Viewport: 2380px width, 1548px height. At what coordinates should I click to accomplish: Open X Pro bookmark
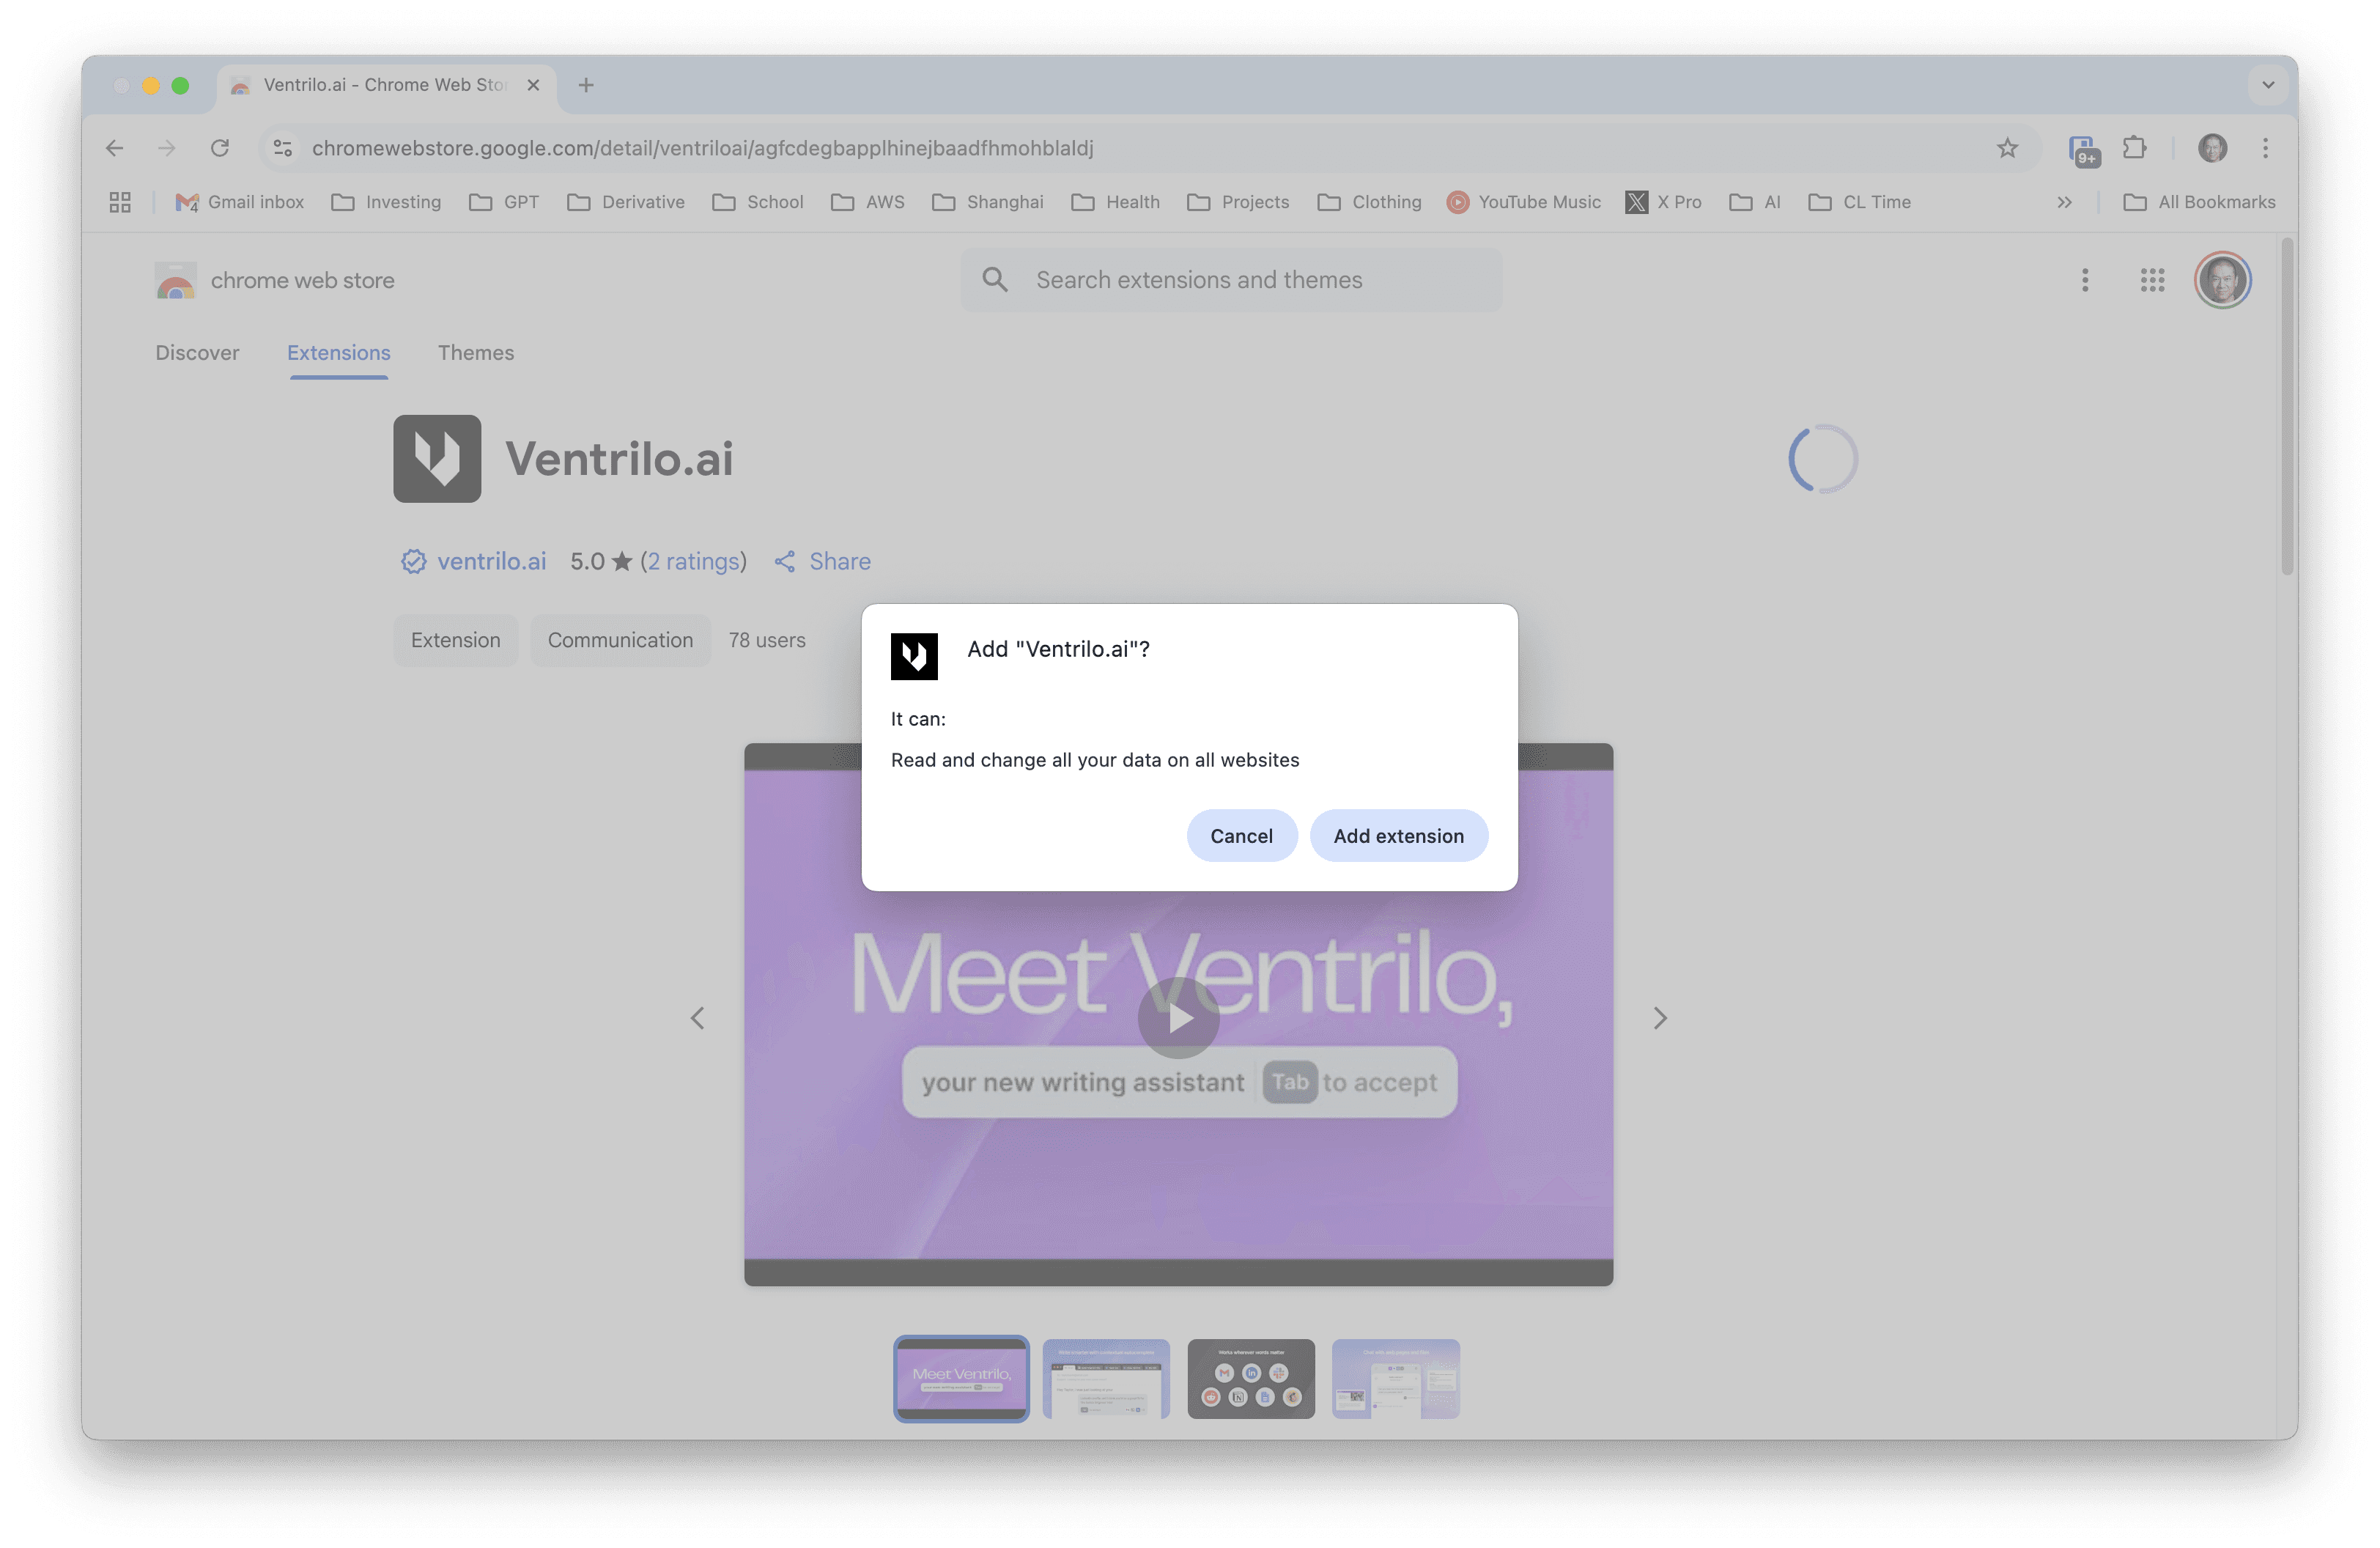[1664, 202]
